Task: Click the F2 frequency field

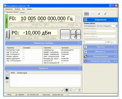Action: (63, 25)
